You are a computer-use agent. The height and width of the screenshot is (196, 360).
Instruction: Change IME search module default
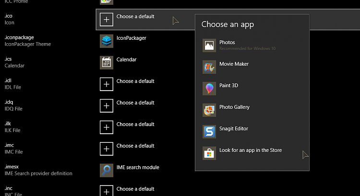point(138,167)
